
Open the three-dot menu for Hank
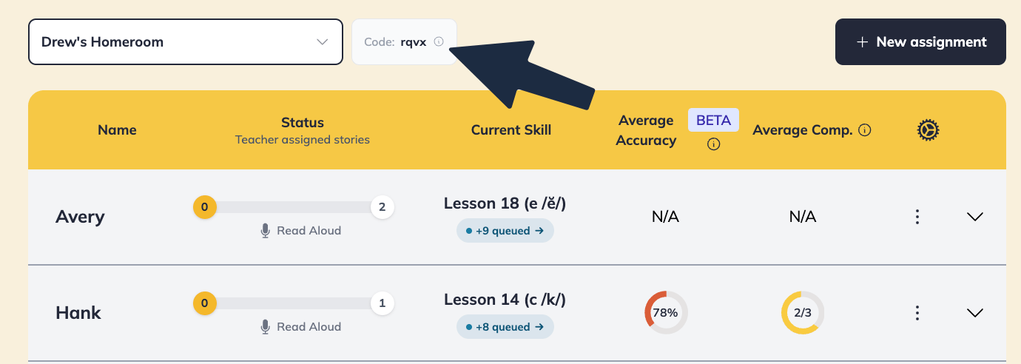click(x=917, y=313)
